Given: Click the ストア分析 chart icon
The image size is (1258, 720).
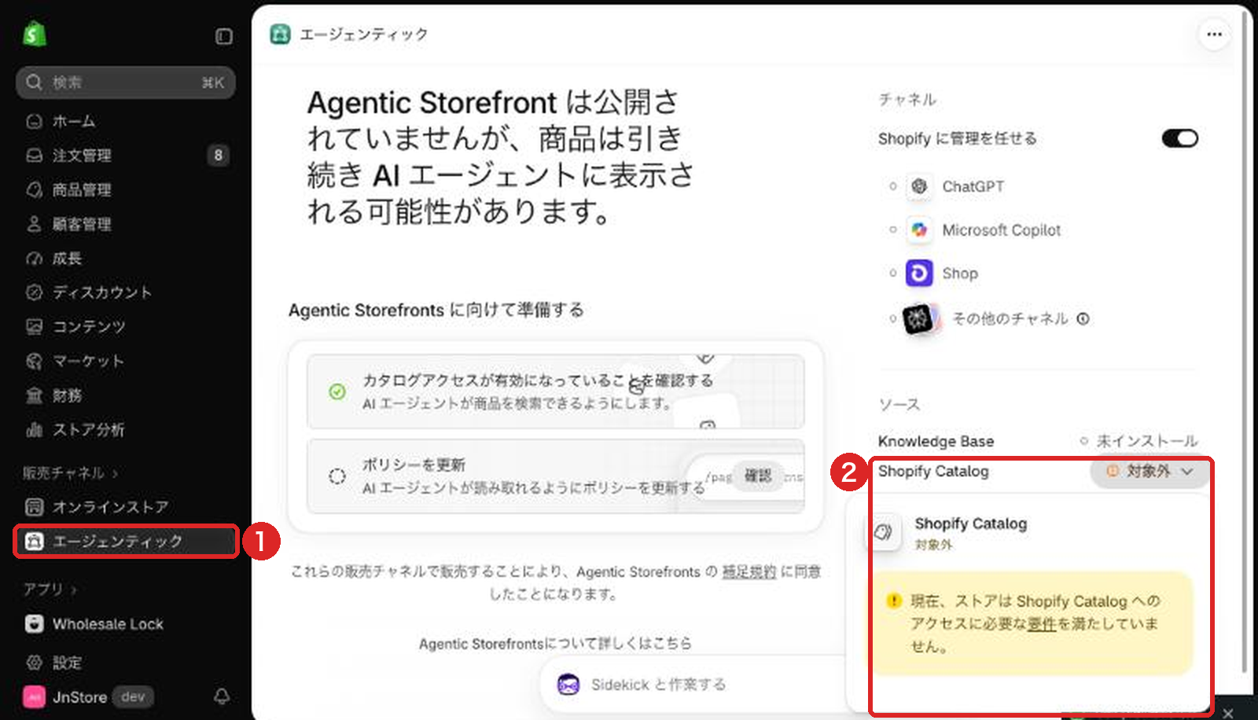Looking at the screenshot, I should [34, 429].
